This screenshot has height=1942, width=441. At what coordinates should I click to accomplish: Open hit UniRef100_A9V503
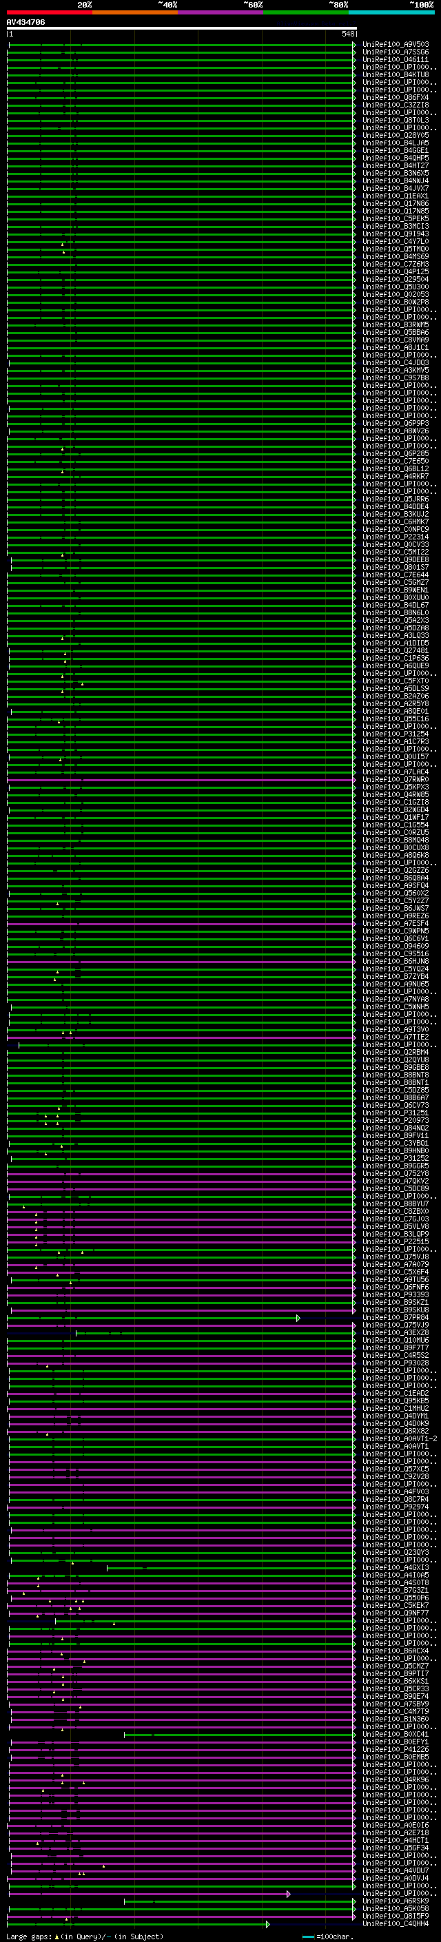396,45
